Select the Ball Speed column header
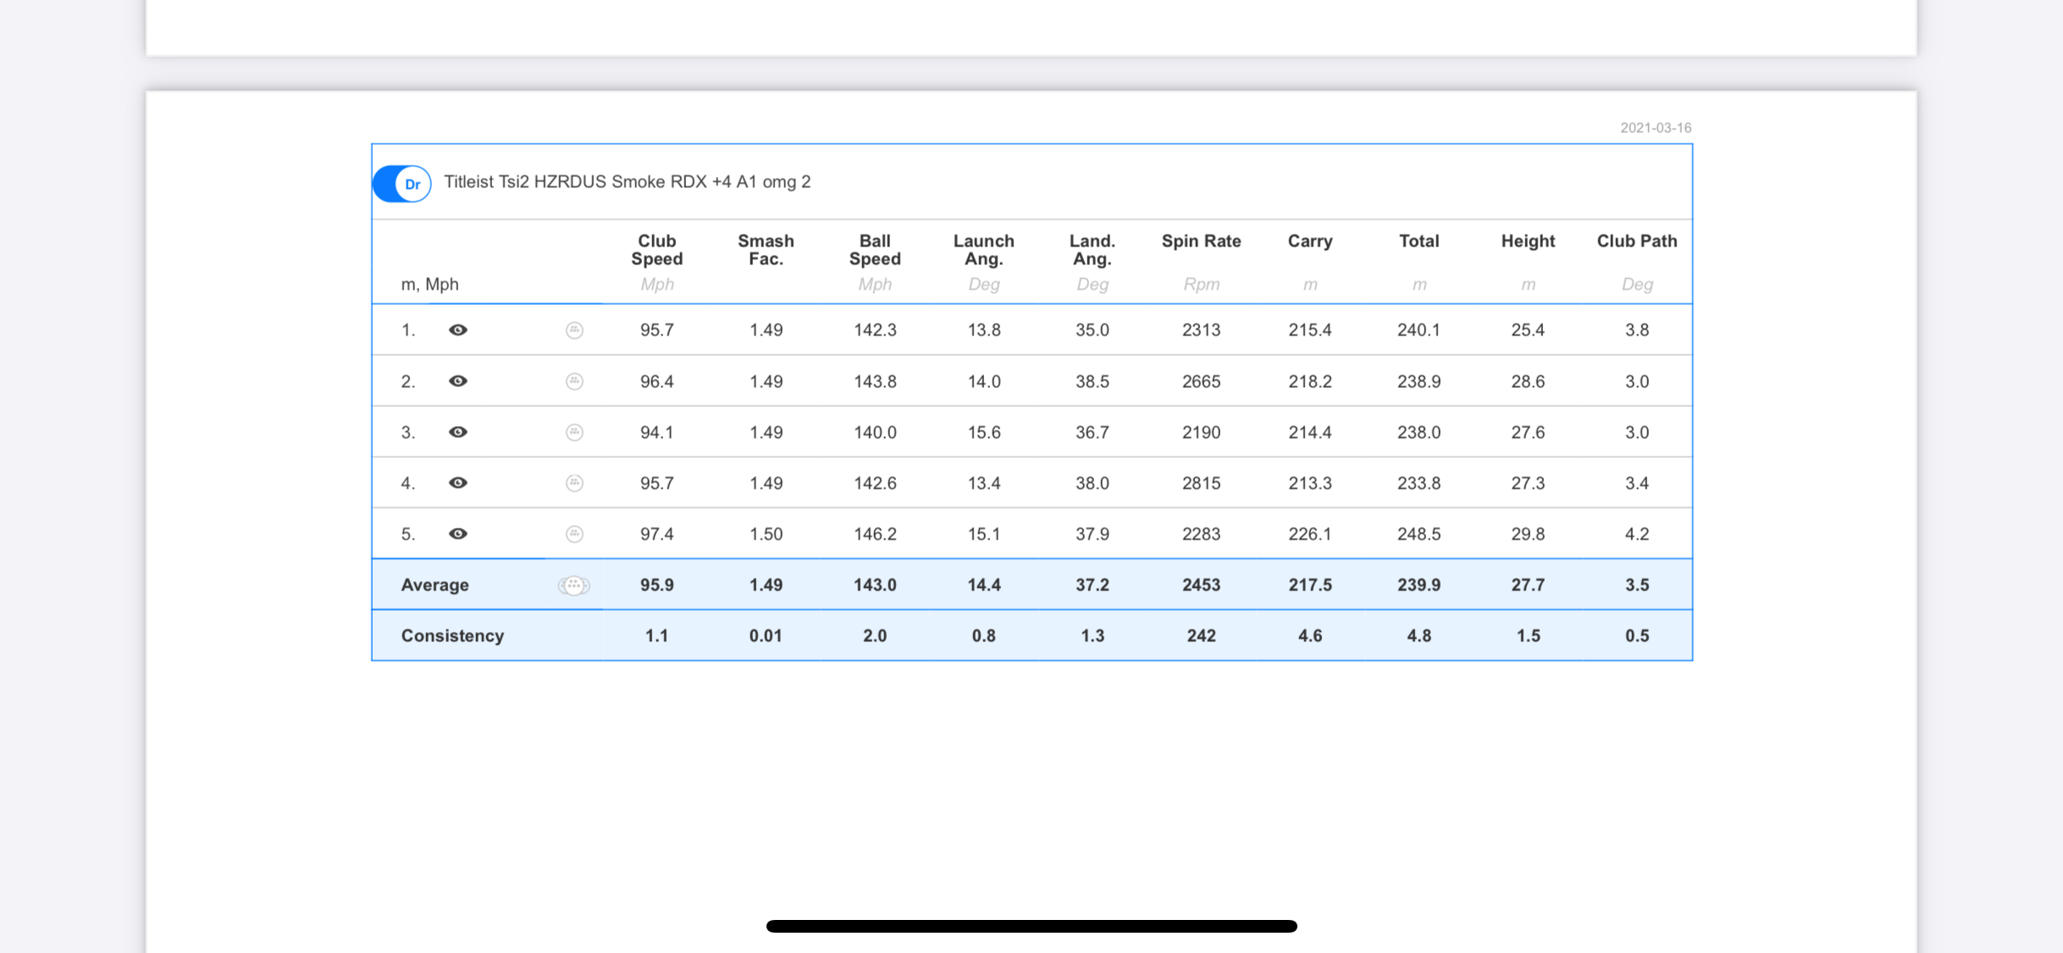The width and height of the screenshot is (2063, 953). [875, 250]
